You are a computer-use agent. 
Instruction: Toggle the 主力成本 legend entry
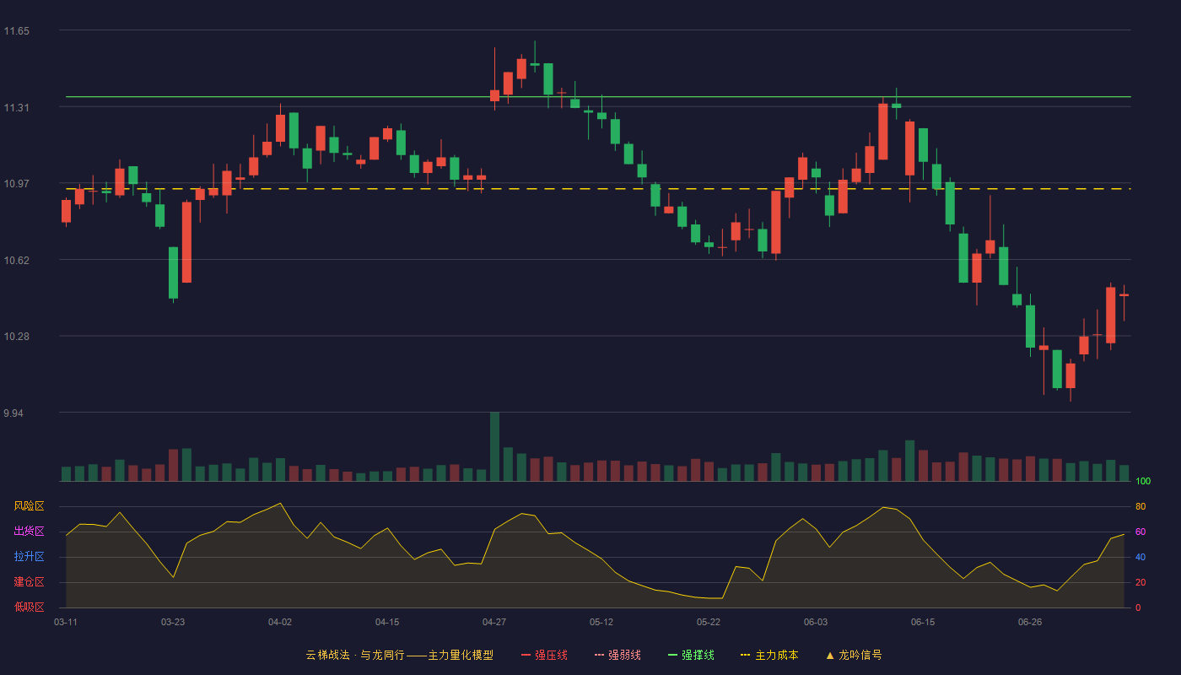point(769,655)
